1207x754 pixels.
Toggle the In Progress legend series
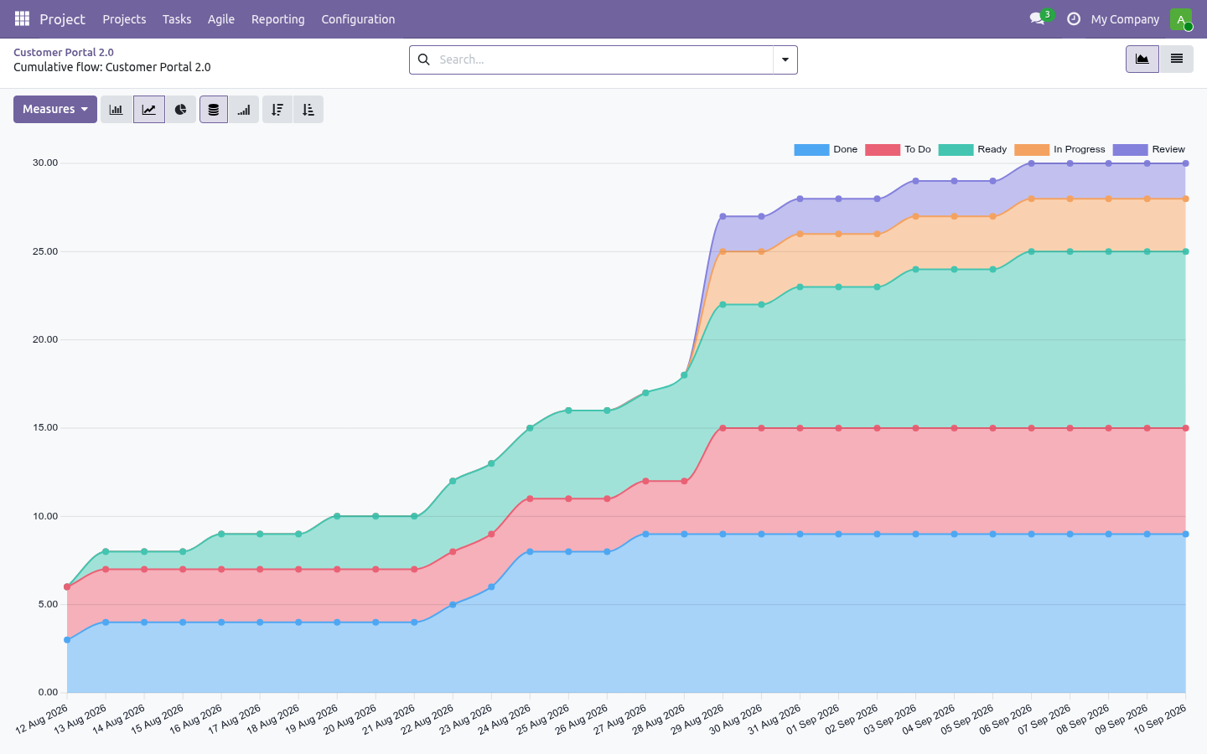(1059, 149)
